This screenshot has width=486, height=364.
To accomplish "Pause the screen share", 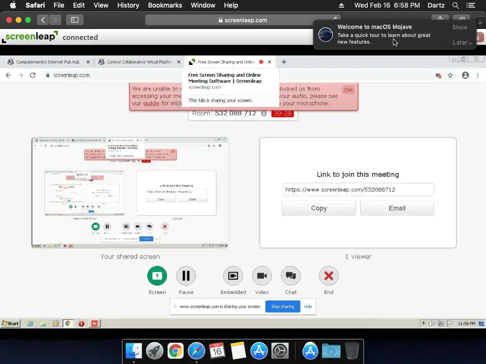I will (x=186, y=275).
